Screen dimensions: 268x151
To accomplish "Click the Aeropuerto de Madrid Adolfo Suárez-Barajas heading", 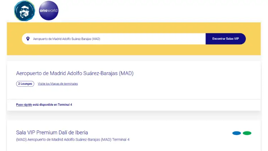I will pos(75,73).
